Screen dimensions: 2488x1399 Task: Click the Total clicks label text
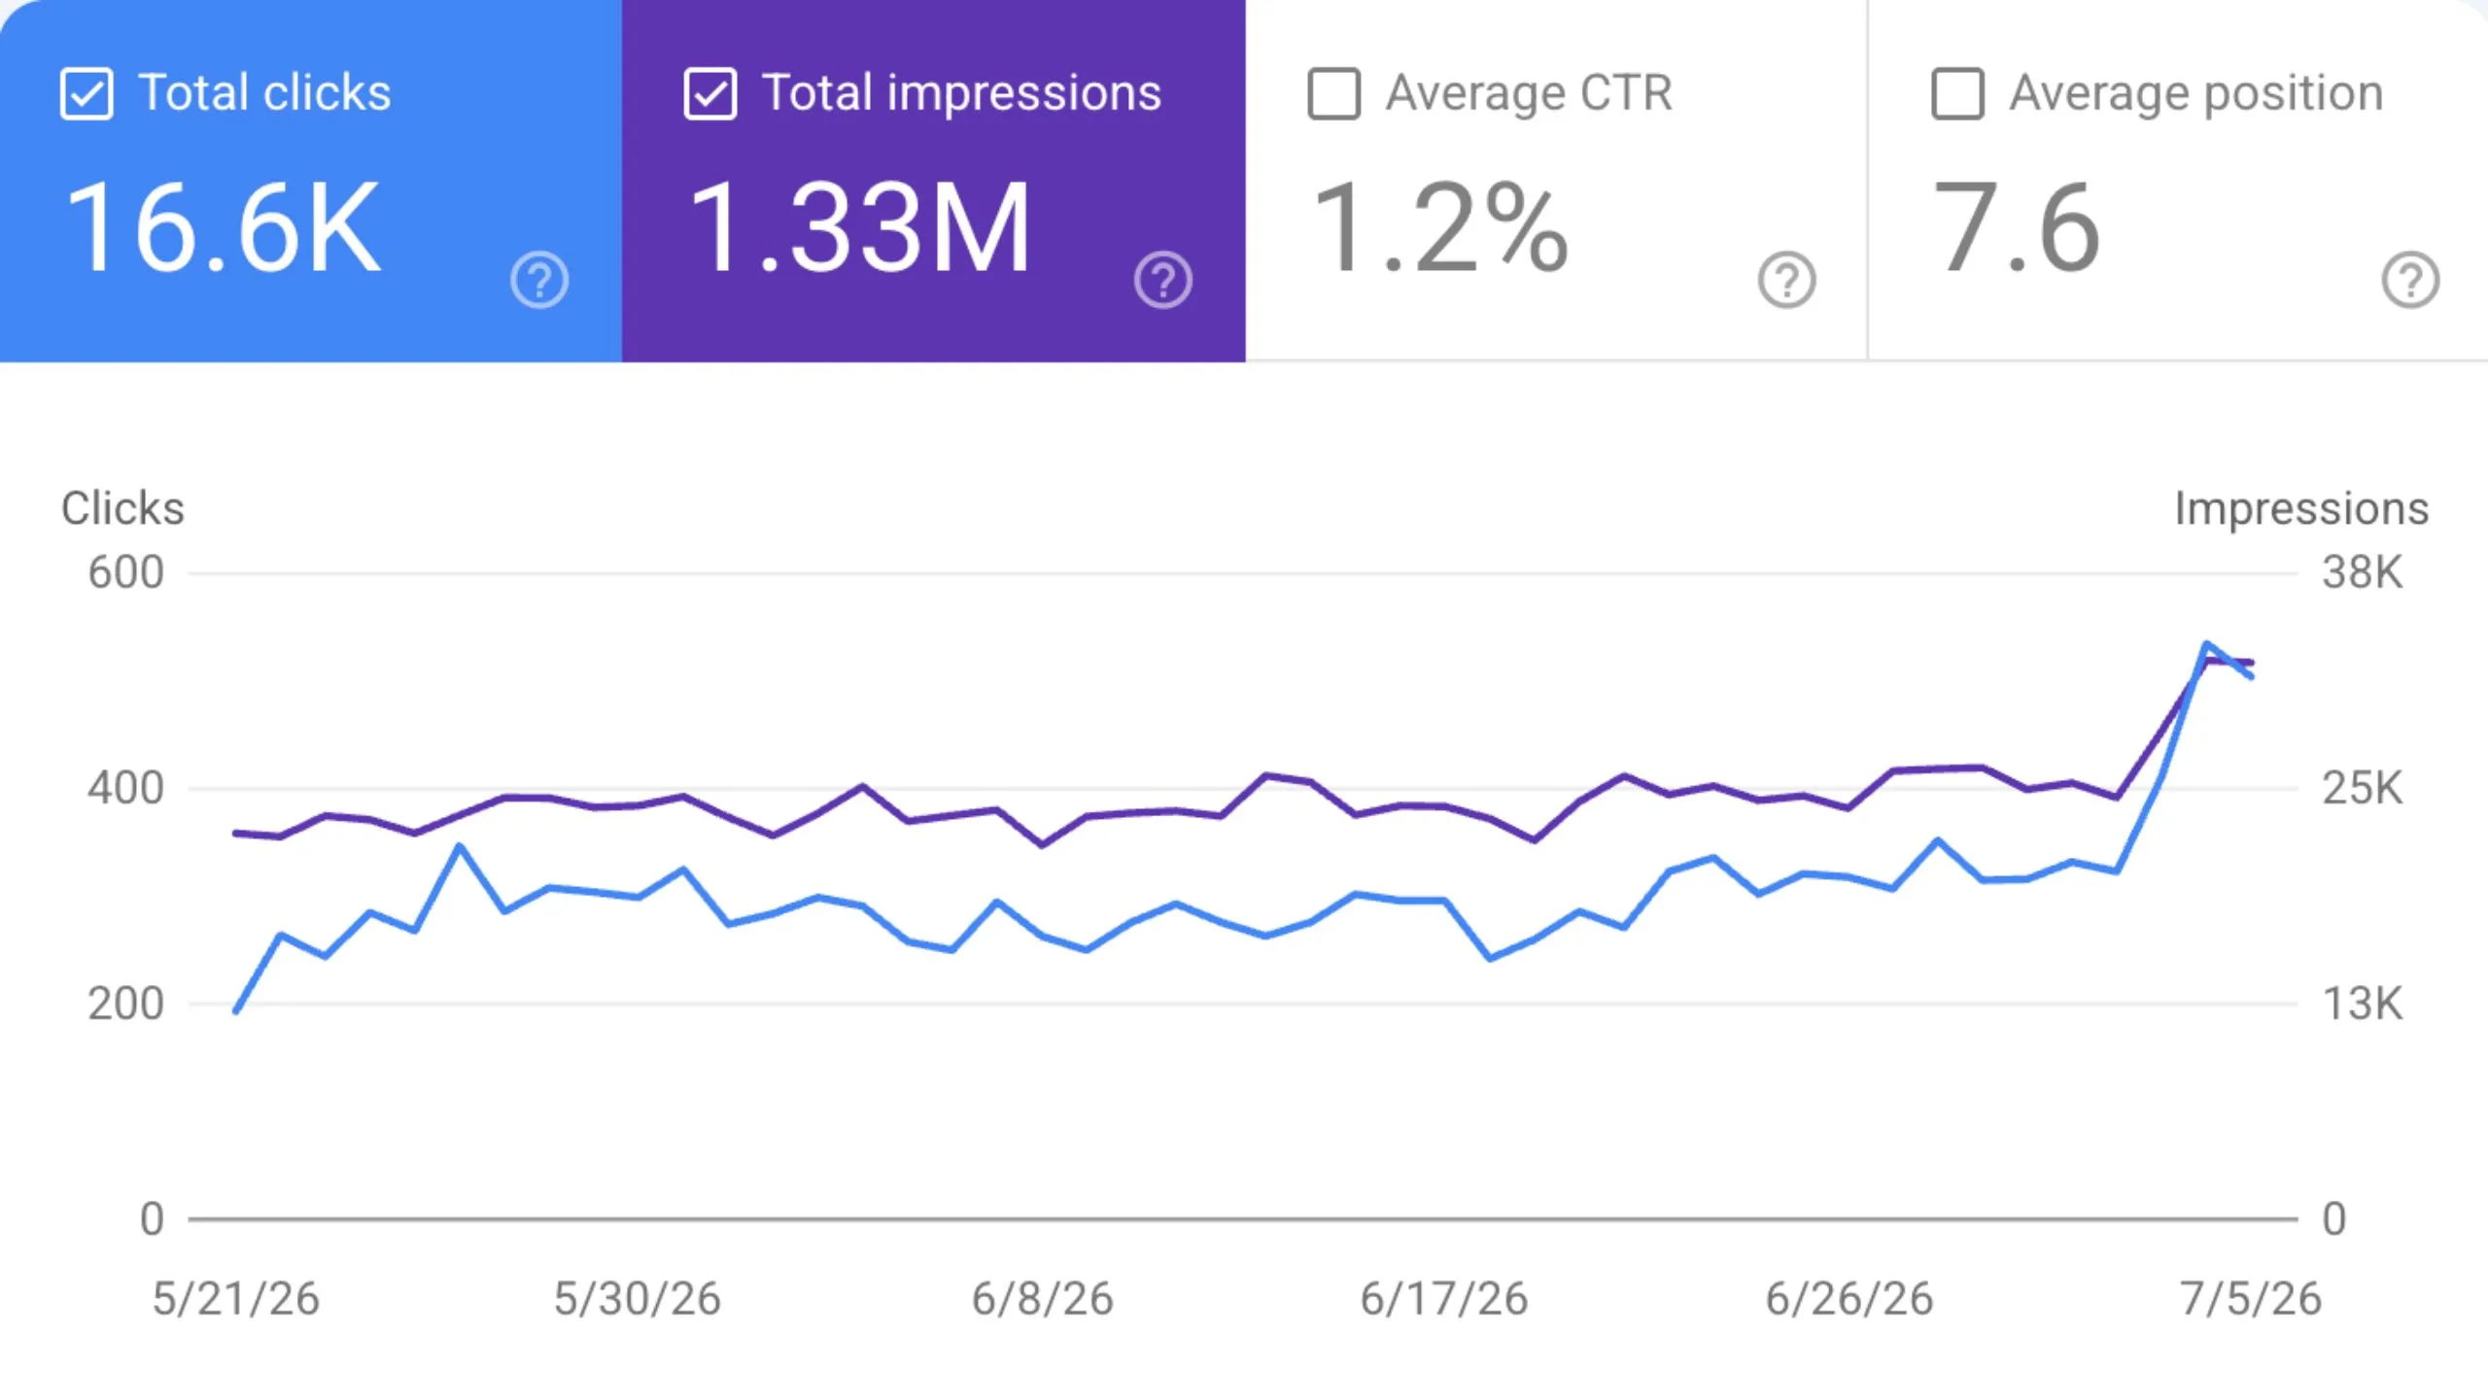point(264,93)
